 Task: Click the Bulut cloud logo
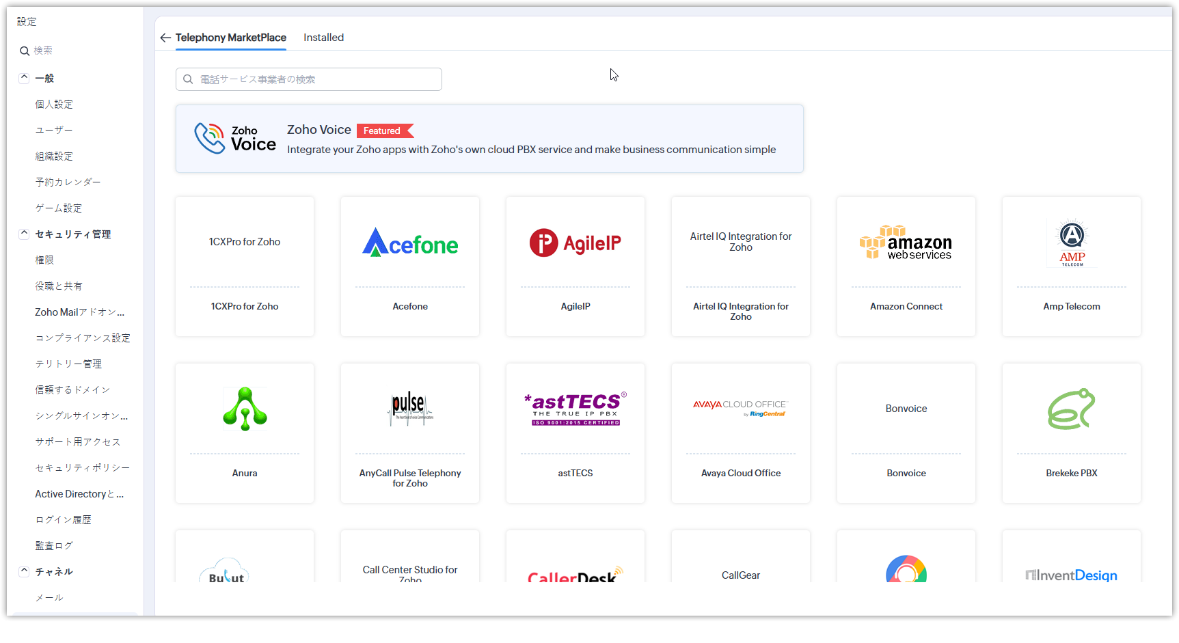coord(226,571)
